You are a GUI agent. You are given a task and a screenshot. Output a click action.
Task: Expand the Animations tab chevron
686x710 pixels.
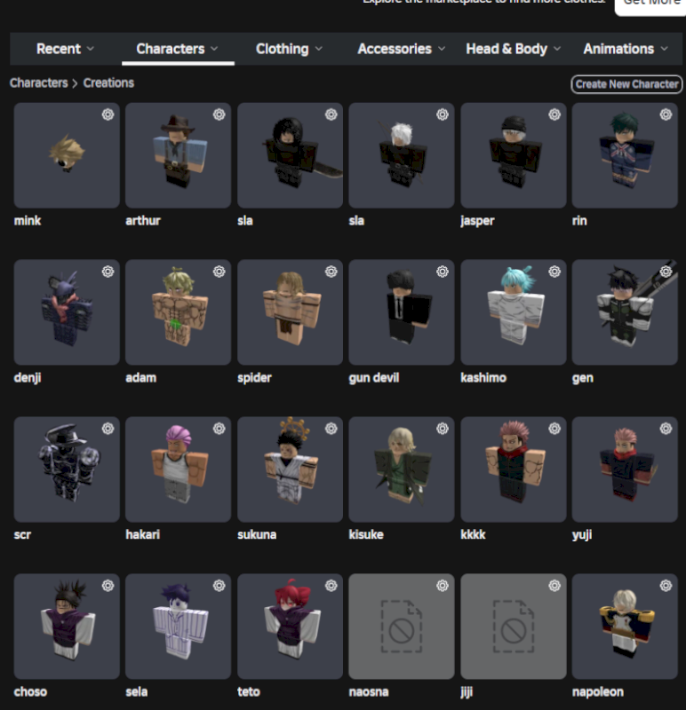click(665, 49)
